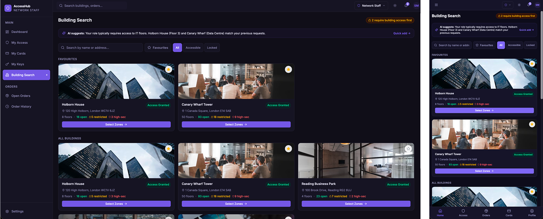Expand the role selector dropdown in mobile header

(508, 5)
